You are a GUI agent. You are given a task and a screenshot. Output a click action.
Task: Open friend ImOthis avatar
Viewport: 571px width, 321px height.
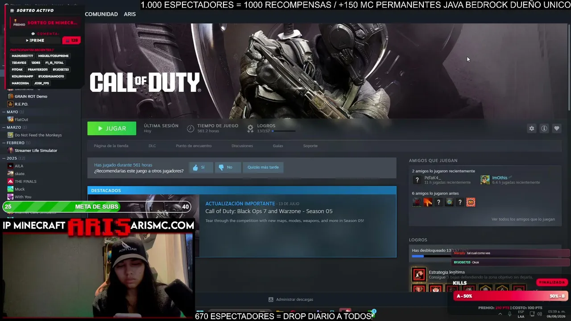(x=485, y=180)
